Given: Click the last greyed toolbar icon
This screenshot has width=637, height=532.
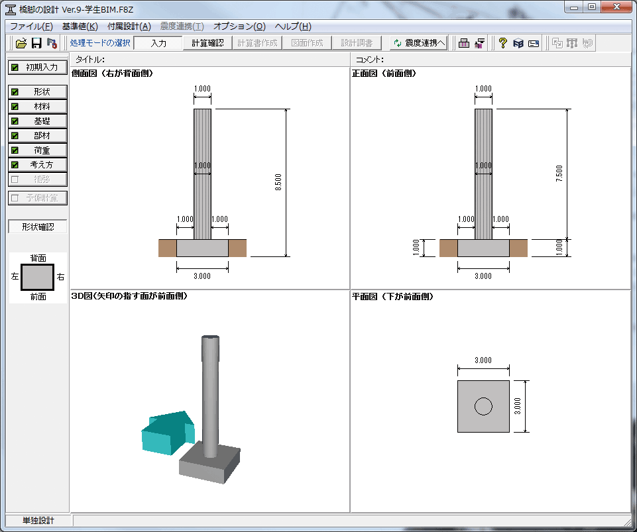Looking at the screenshot, I should [x=587, y=43].
